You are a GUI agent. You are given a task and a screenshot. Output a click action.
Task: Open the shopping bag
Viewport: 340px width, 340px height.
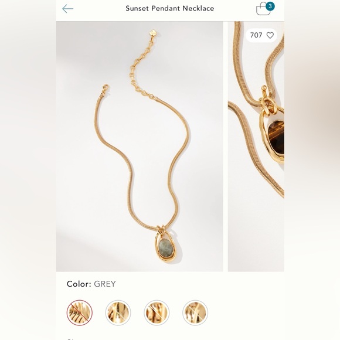[263, 9]
